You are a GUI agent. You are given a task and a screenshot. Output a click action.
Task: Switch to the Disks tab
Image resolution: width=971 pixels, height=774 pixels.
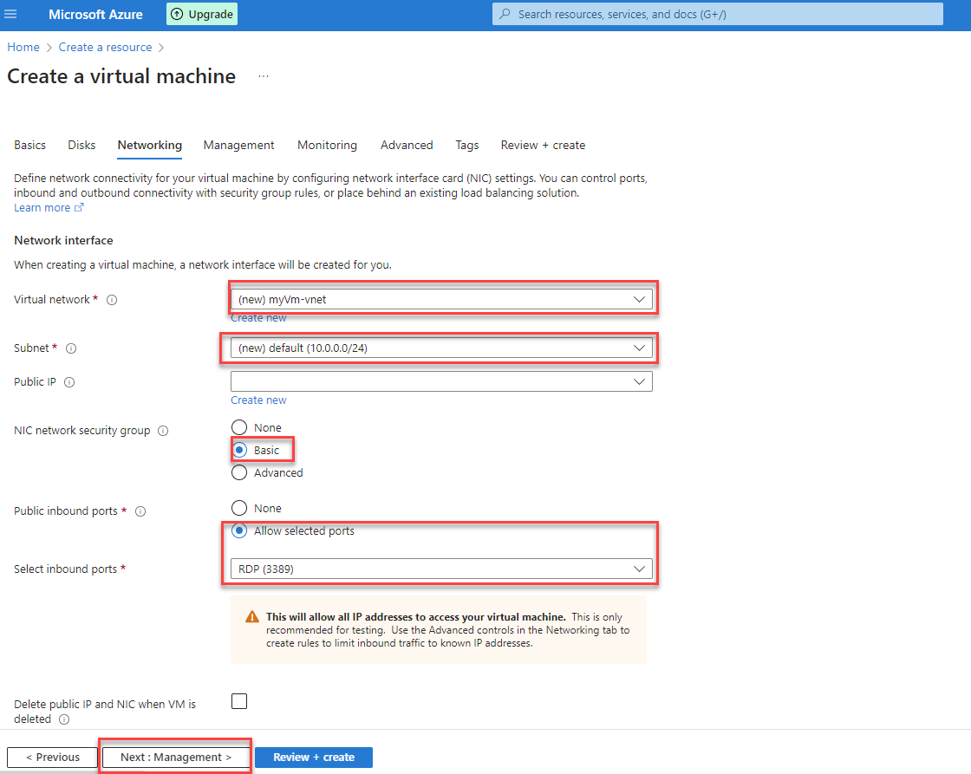coord(81,145)
